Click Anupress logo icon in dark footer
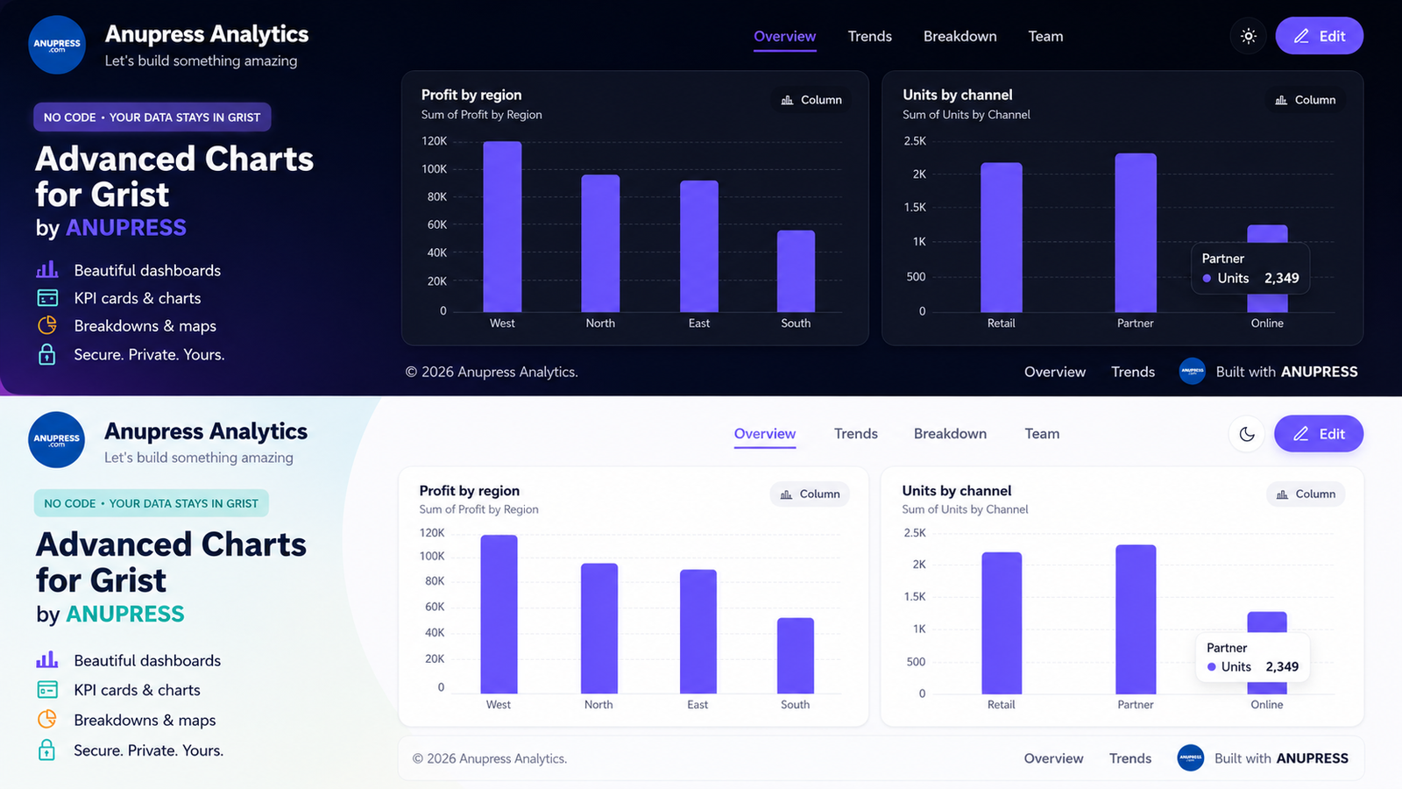The height and width of the screenshot is (789, 1402). pyautogui.click(x=1192, y=372)
